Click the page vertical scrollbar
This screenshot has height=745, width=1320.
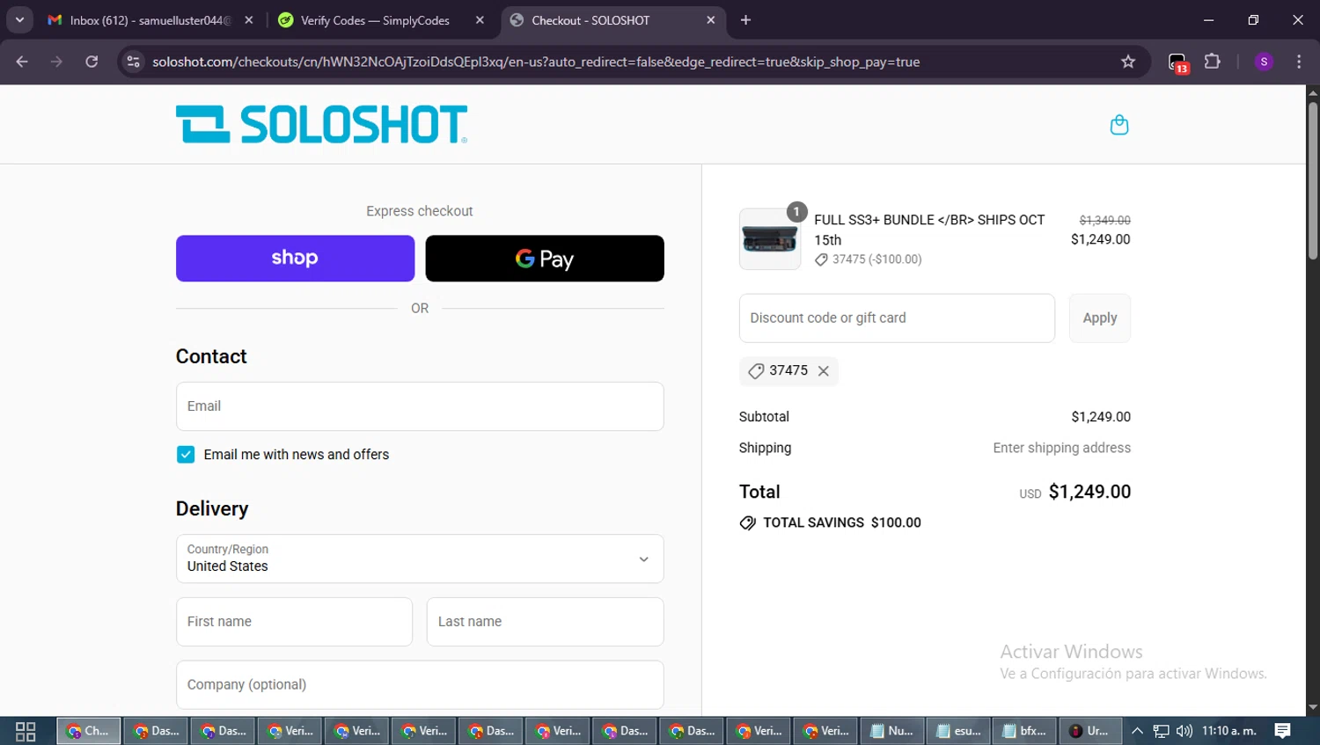(1312, 180)
